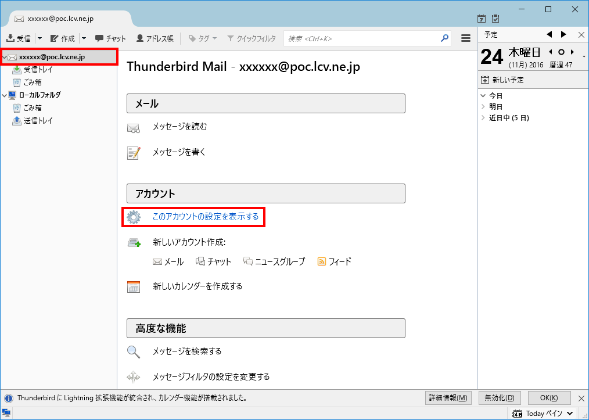Click the Write (作成) button
Image resolution: width=589 pixels, height=420 pixels.
click(63, 38)
